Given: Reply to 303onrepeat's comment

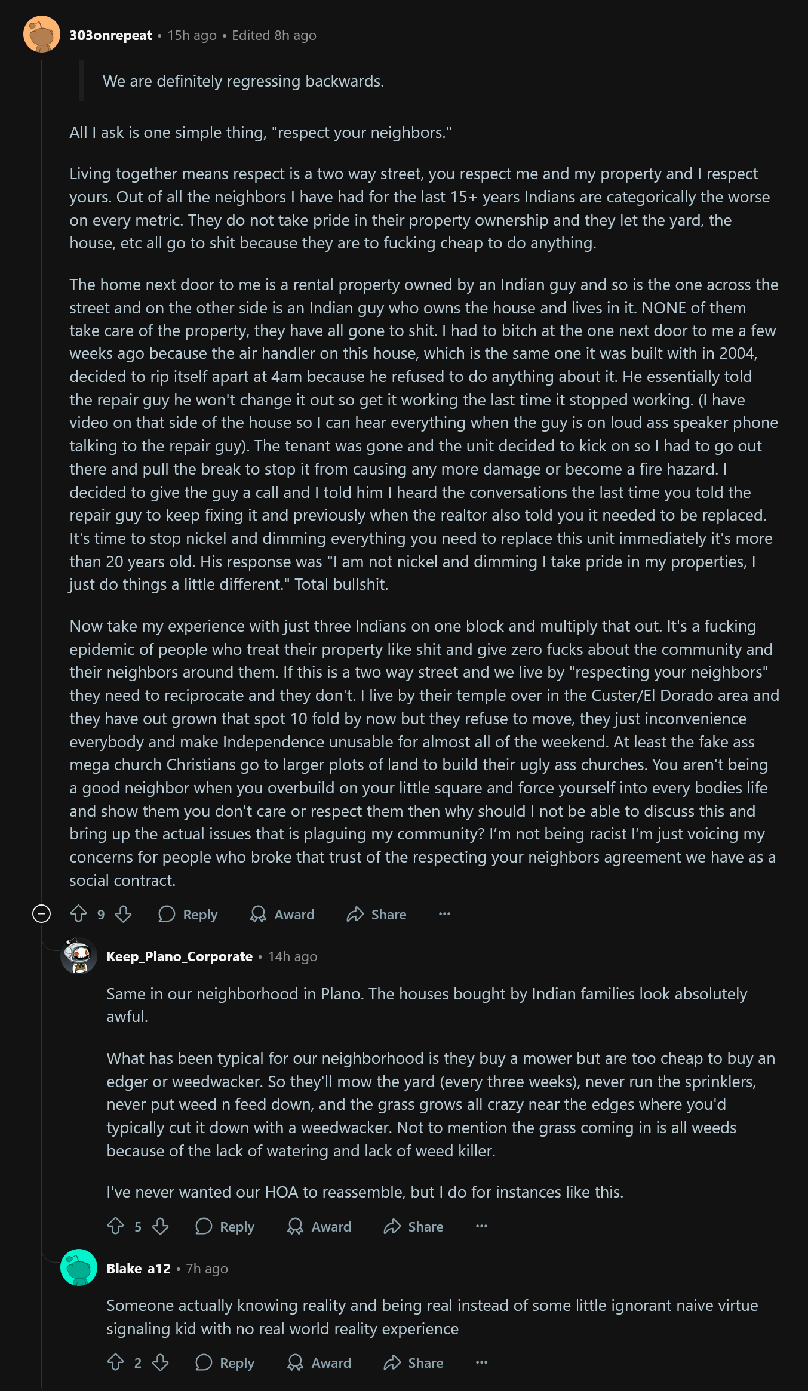Looking at the screenshot, I should pos(188,914).
